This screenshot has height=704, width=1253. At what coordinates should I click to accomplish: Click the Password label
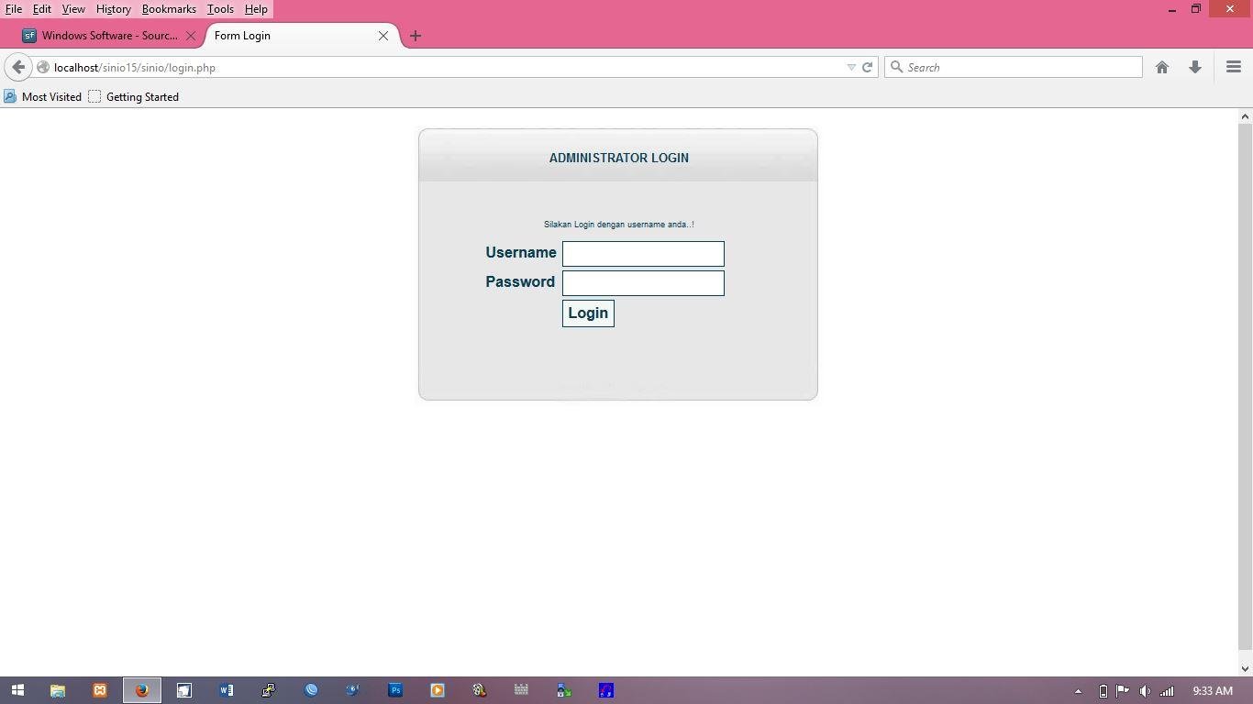520,282
